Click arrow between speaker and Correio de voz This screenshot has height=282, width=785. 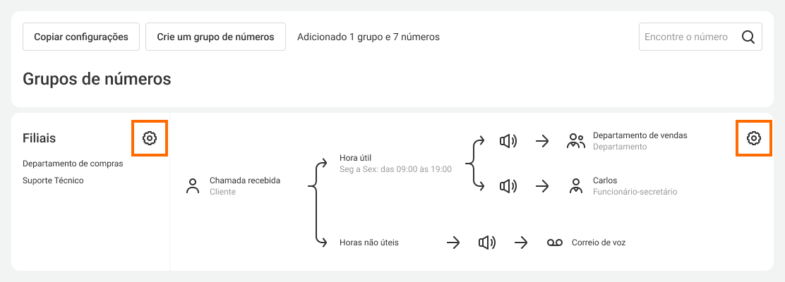[522, 243]
